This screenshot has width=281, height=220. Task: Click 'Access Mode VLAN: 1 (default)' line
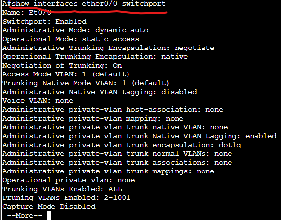click(x=66, y=74)
